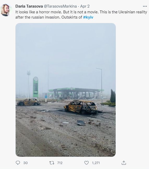Click the street lamp pole in the photo
The height and width of the screenshot is (169, 149).
(x=101, y=86)
